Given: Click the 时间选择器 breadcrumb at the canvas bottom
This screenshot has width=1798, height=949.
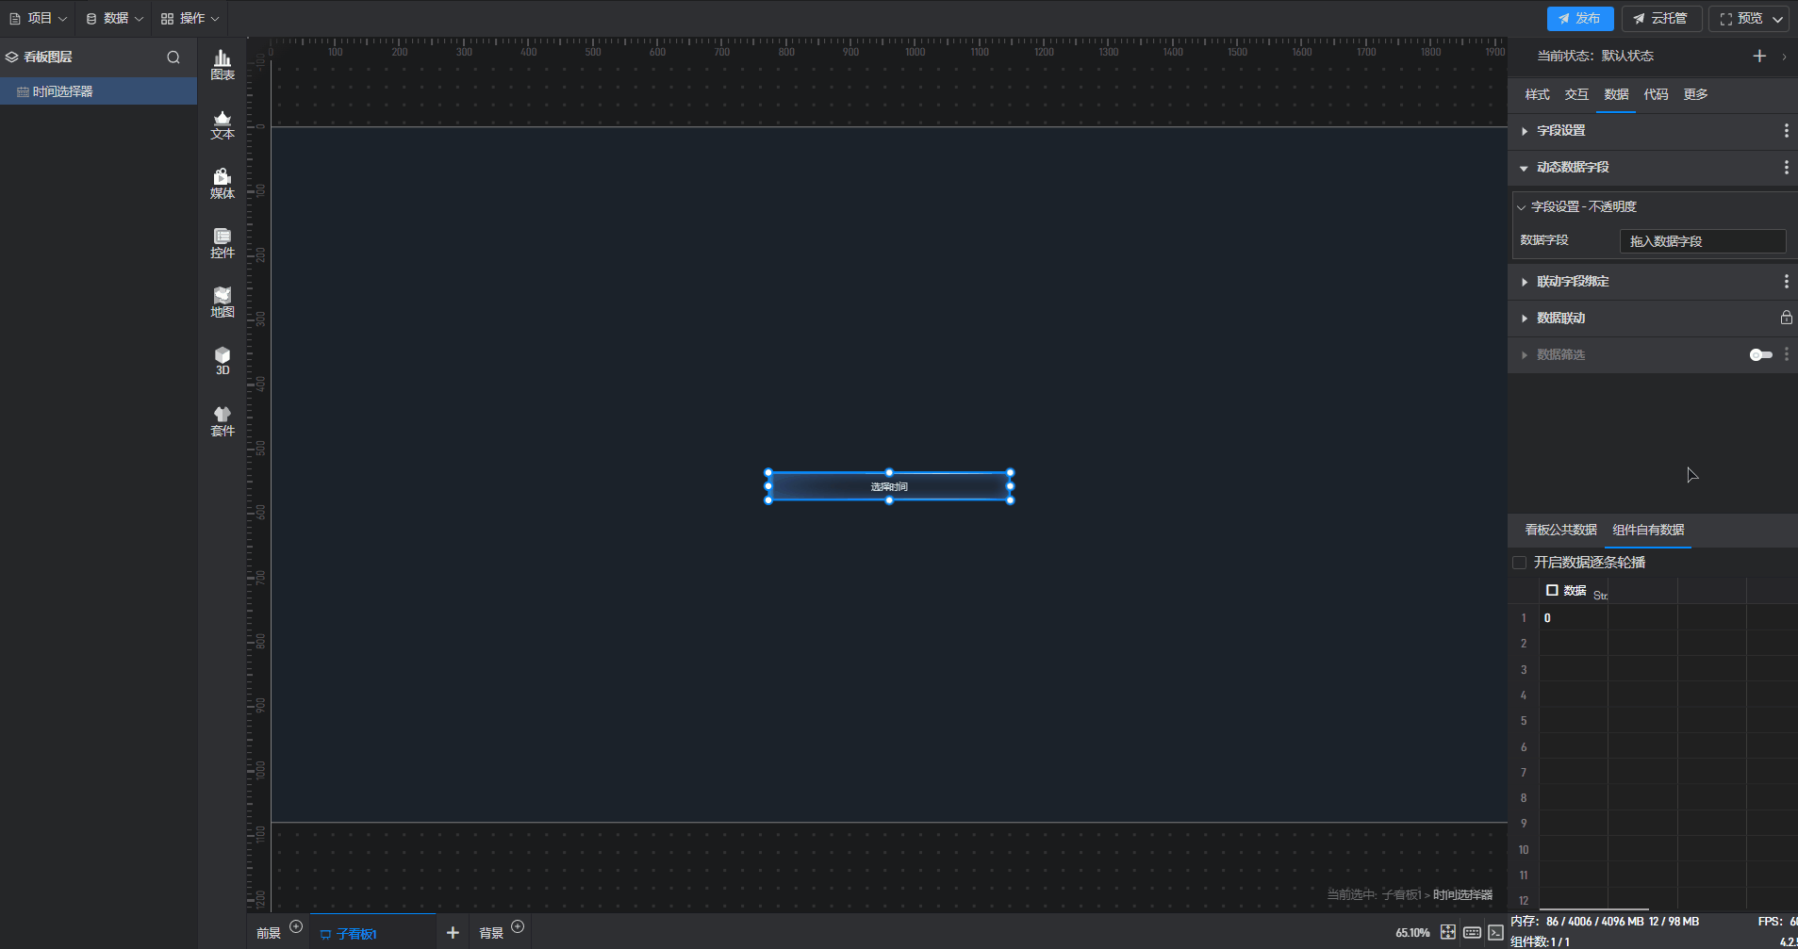Looking at the screenshot, I should click(1462, 895).
